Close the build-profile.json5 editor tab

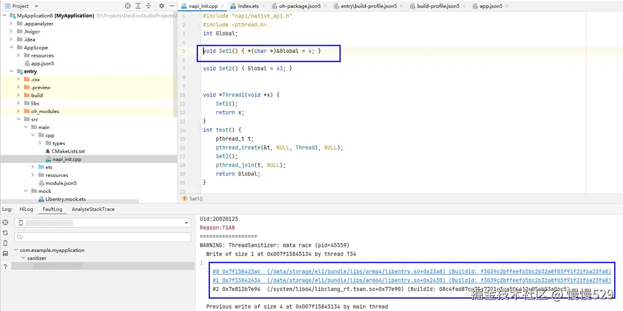pos(465,6)
